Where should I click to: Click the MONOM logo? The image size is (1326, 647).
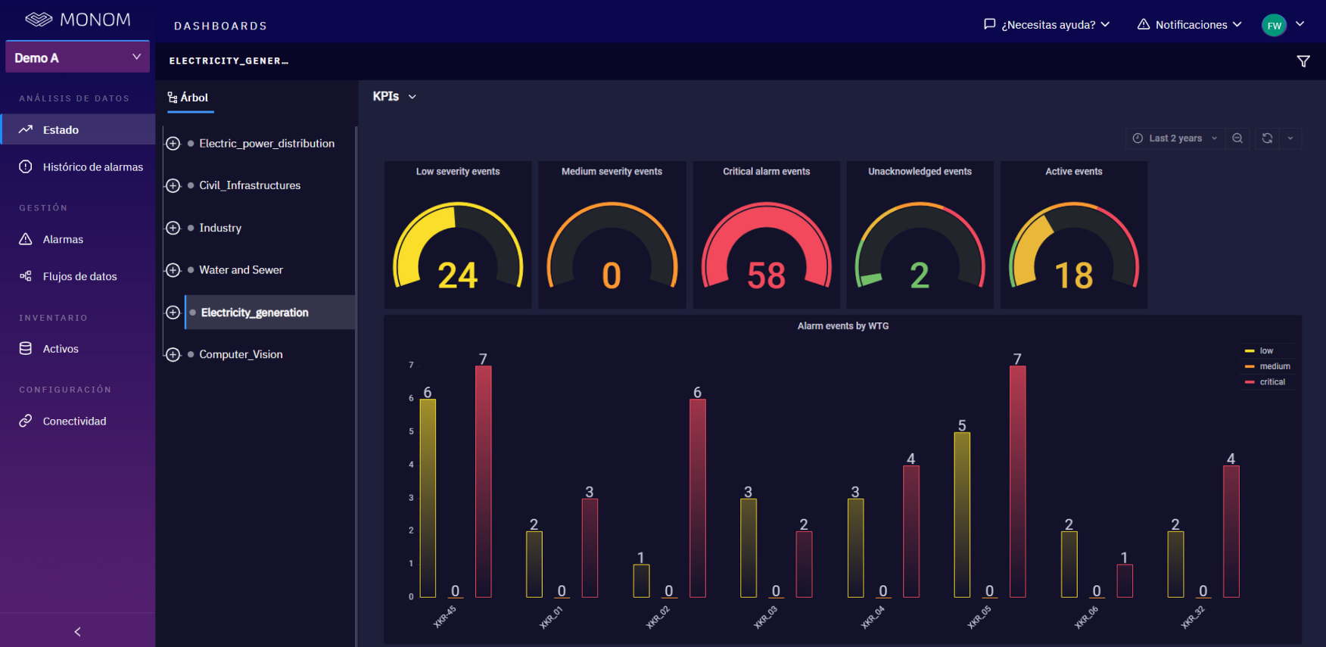click(78, 20)
